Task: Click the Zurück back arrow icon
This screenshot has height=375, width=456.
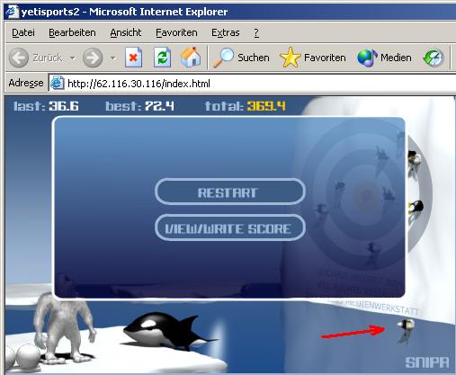Action: click(x=19, y=58)
